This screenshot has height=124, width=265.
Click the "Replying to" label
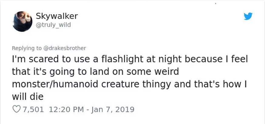26,48
